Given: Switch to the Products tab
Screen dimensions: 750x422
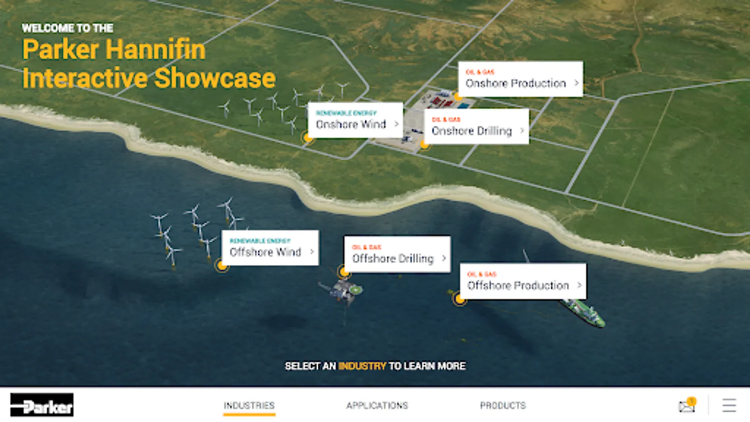Looking at the screenshot, I should (x=503, y=406).
